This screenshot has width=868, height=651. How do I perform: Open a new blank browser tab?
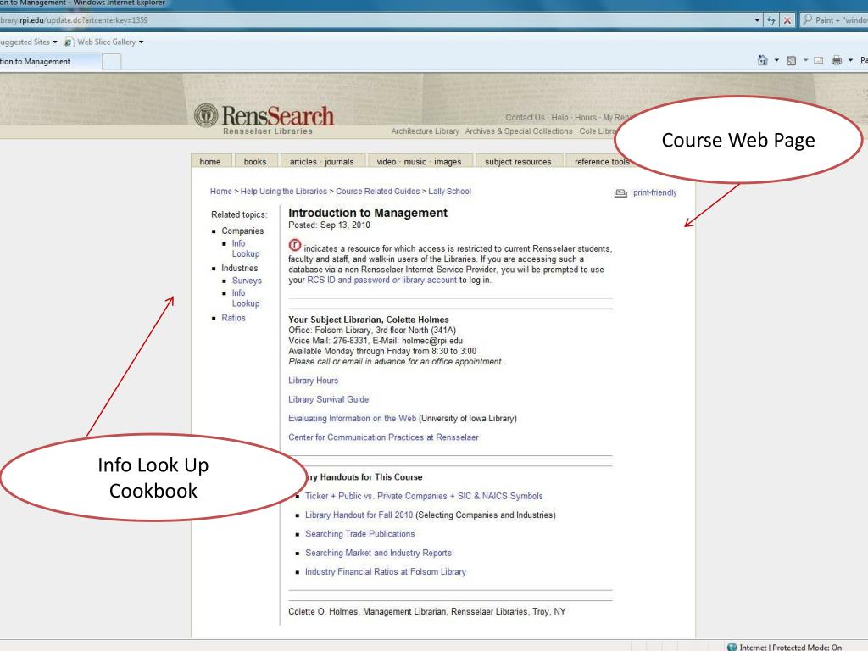(111, 61)
